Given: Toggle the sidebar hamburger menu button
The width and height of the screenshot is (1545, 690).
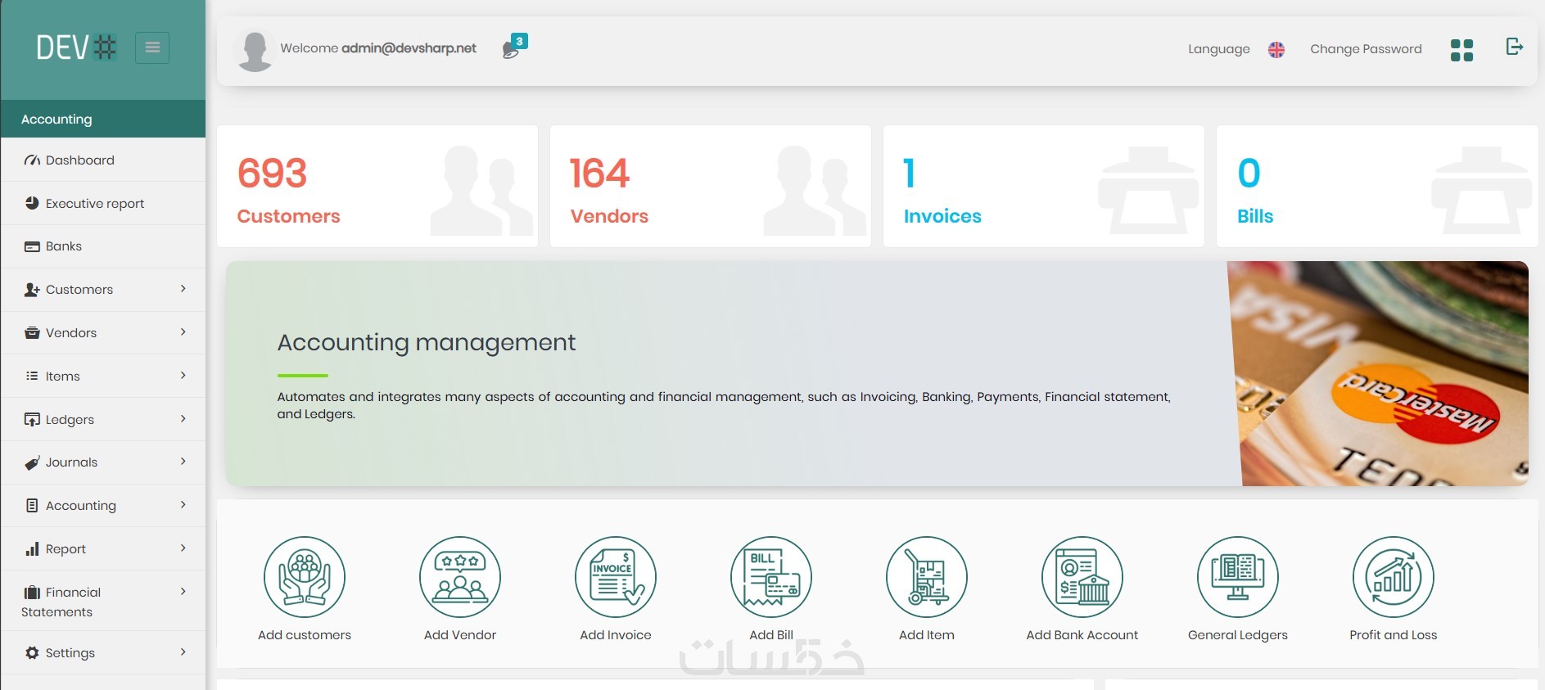Looking at the screenshot, I should pos(152,47).
